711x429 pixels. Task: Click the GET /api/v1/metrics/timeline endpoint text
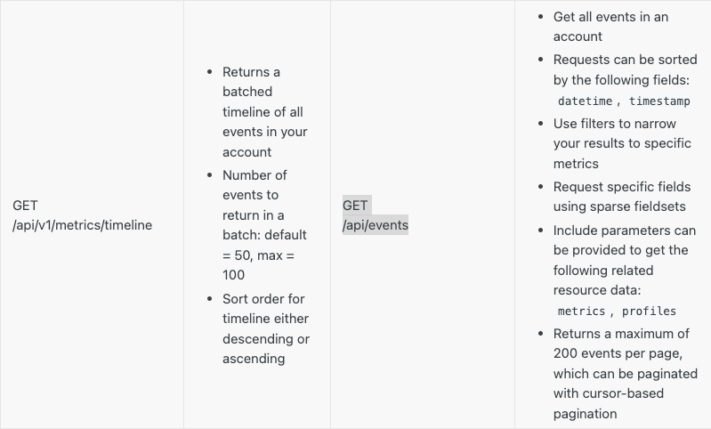82,215
